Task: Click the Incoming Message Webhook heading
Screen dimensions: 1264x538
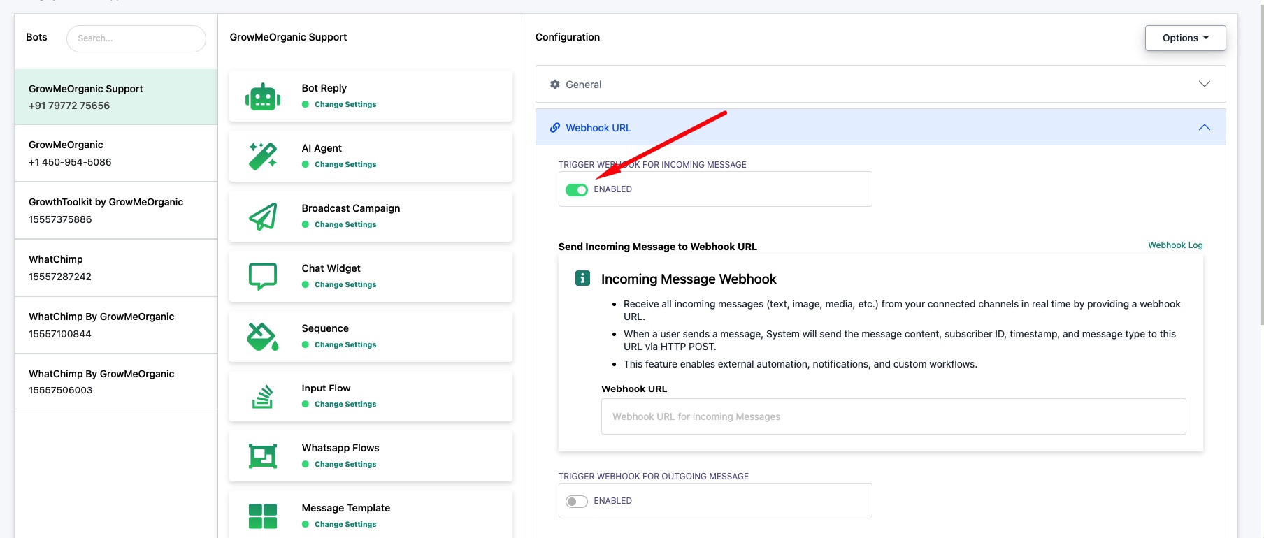Action: pos(689,279)
